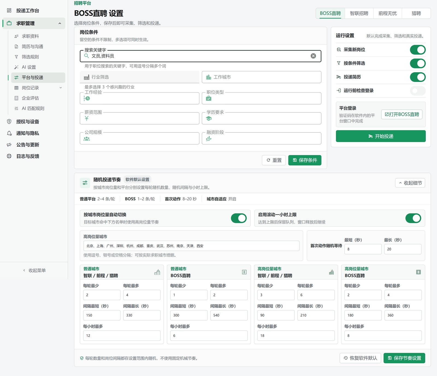Open the 职位类型 dropdown
437x376 pixels.
261,98
